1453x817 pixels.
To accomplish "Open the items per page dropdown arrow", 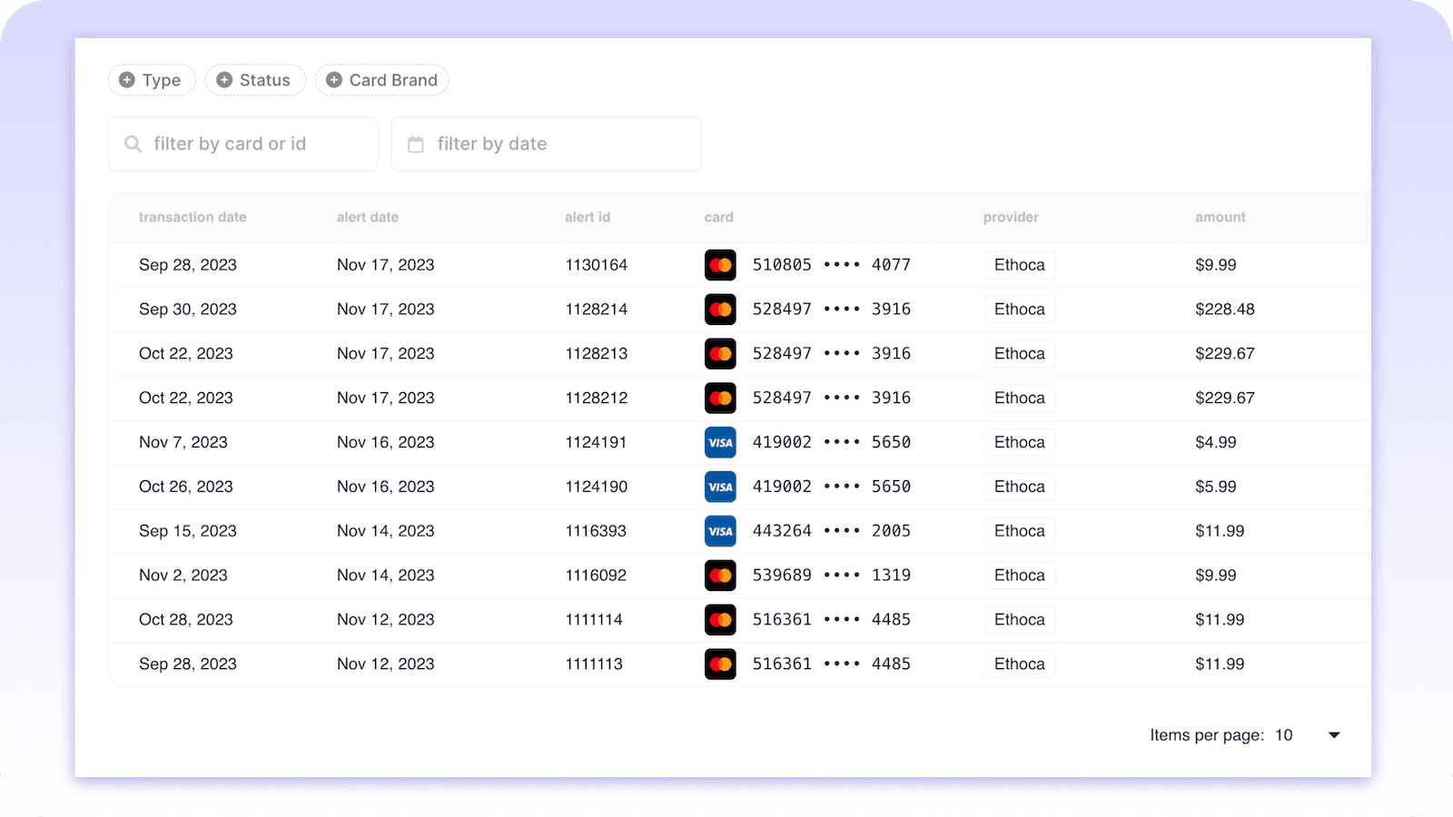I will (1334, 735).
